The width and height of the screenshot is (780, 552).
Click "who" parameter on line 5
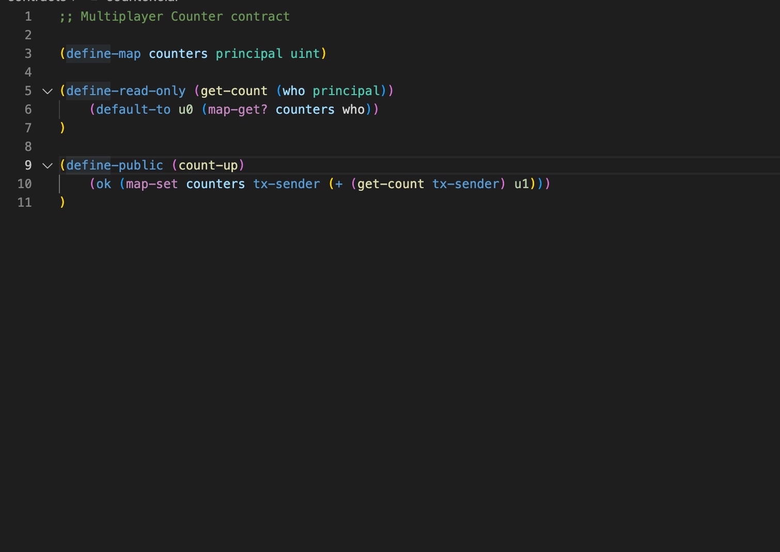click(x=293, y=91)
